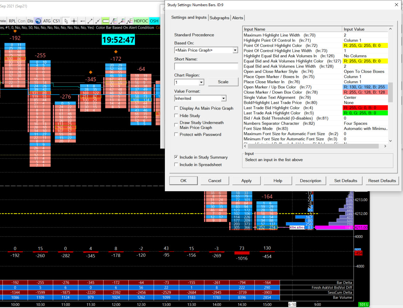This screenshot has width=403, height=308.
Task: Click the green HDFOC toolbar button
Action: coord(141,21)
